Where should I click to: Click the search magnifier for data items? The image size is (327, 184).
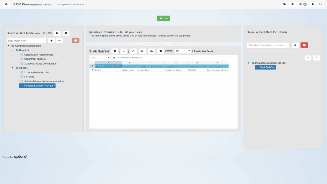pyautogui.click(x=295, y=45)
